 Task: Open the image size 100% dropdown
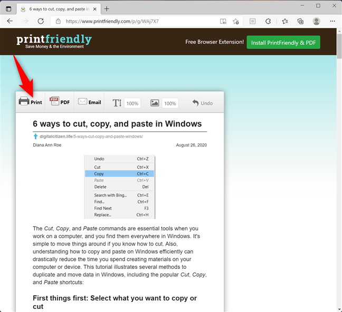click(170, 103)
